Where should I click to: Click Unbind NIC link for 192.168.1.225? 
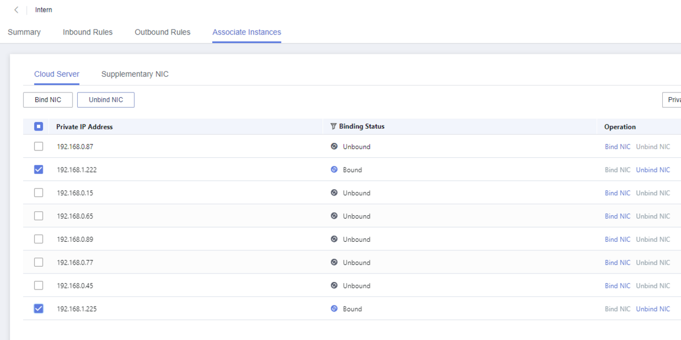tap(653, 309)
